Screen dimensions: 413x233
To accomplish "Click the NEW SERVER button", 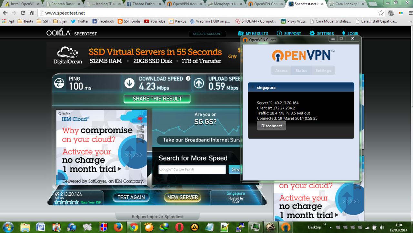I will [183, 197].
